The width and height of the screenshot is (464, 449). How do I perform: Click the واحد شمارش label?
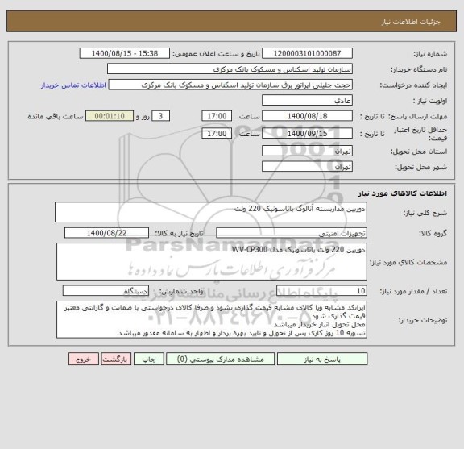[x=181, y=291]
